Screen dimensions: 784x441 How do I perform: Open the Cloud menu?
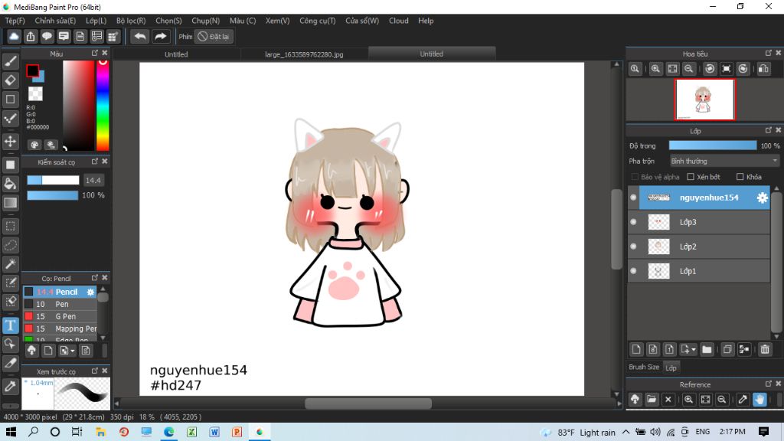398,21
